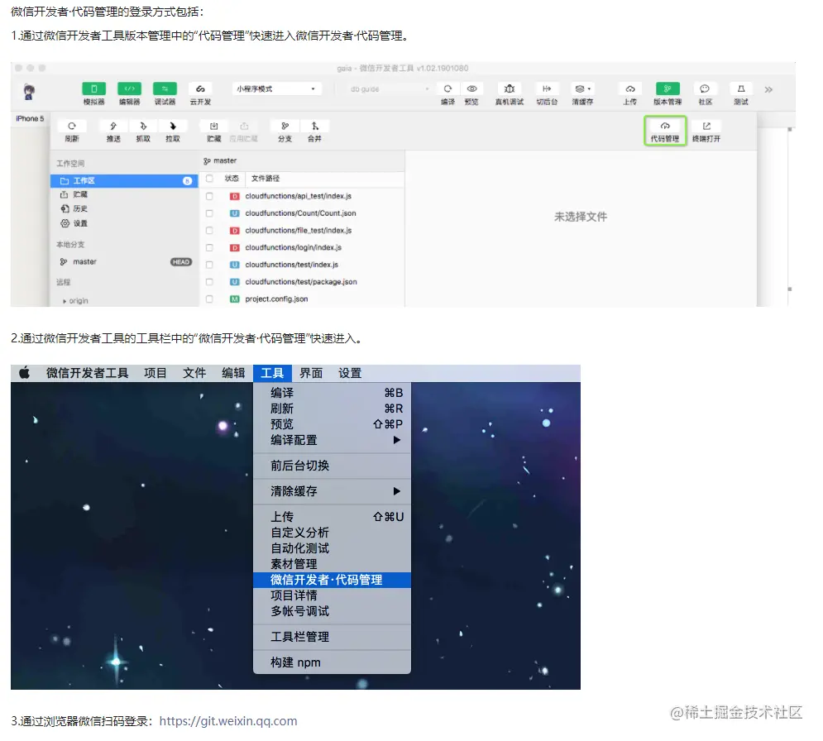Select the 设置 settings sidebar item

(x=80, y=223)
